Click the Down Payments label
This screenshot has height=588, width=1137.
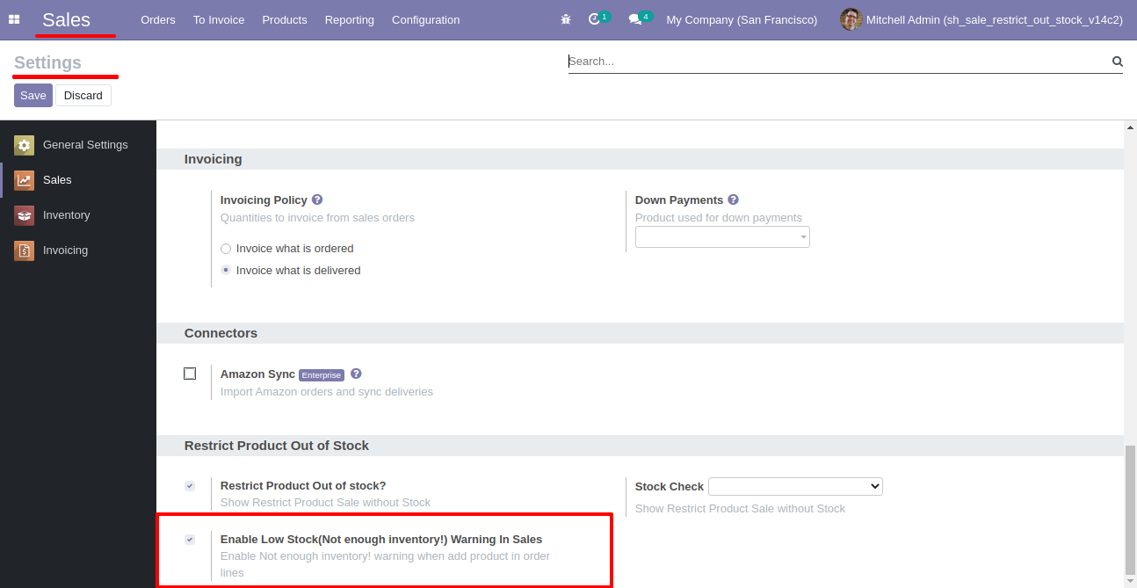pos(679,200)
